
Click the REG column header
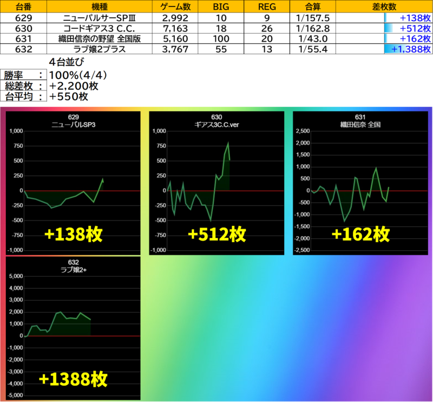pos(267,7)
